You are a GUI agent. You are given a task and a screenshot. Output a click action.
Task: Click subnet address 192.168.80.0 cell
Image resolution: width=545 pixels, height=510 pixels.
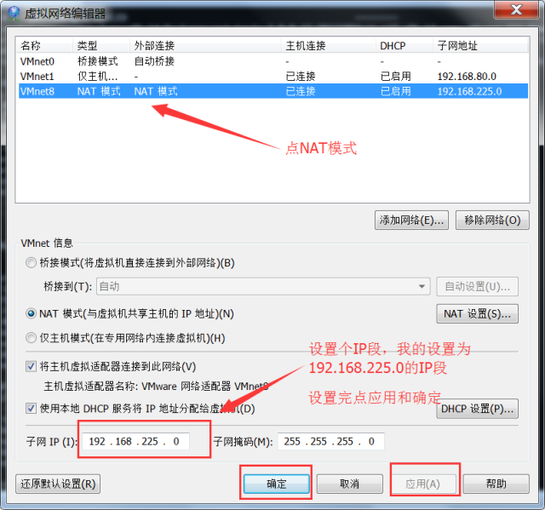467,76
